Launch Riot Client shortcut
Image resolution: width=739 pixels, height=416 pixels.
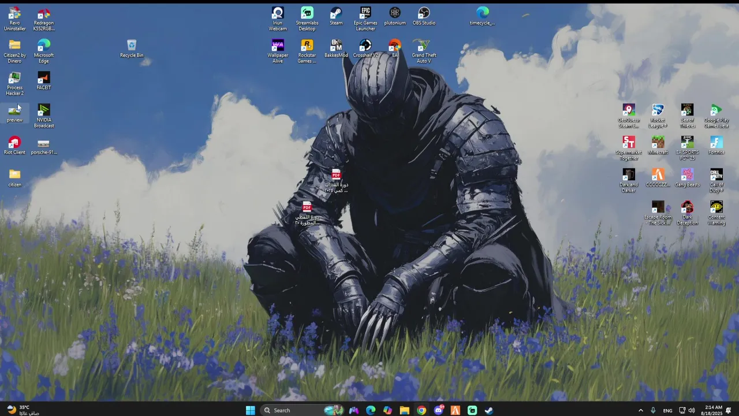tap(14, 146)
